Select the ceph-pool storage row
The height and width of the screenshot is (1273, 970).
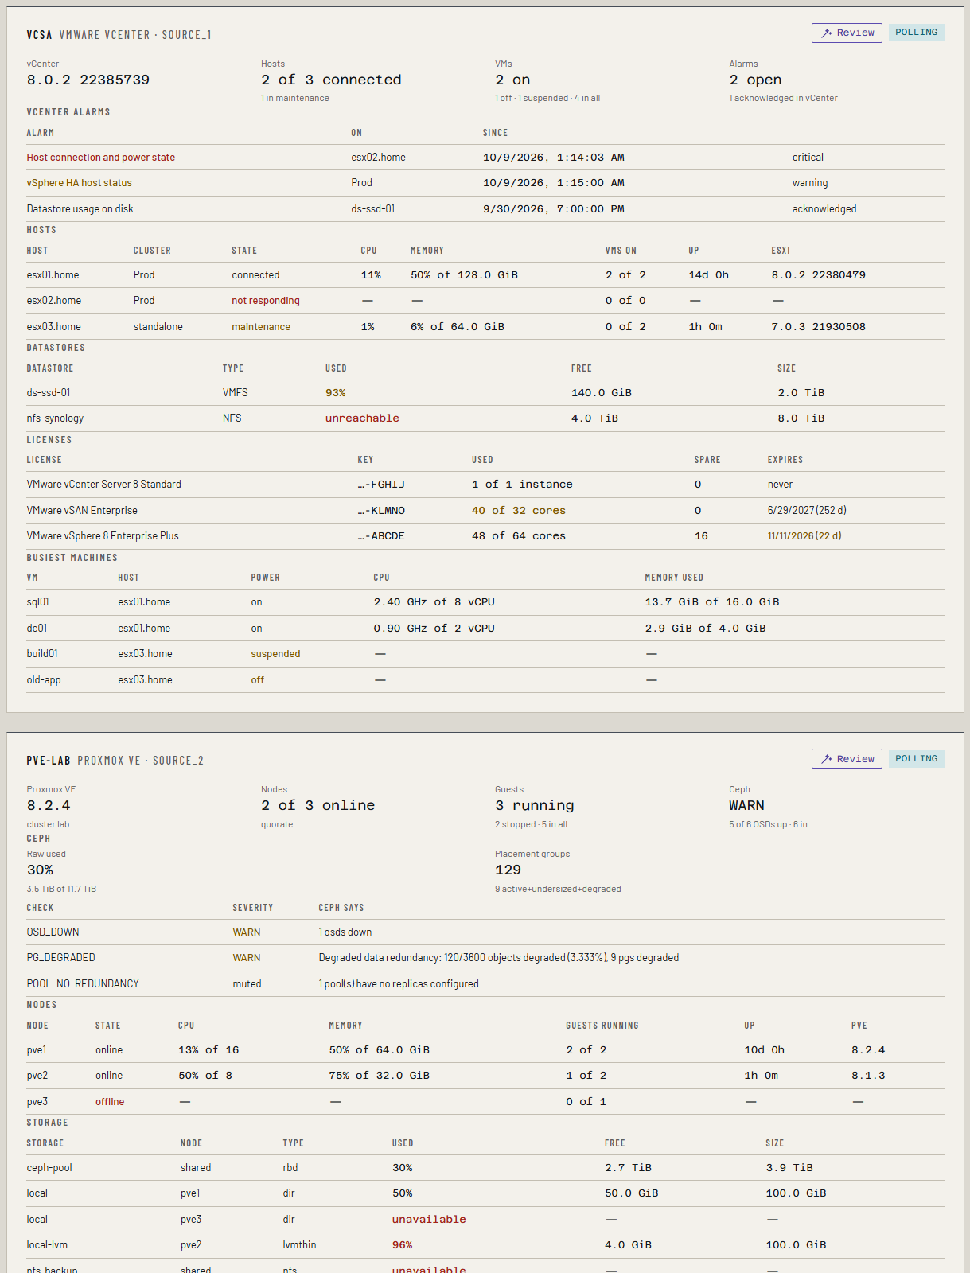[x=485, y=1168]
